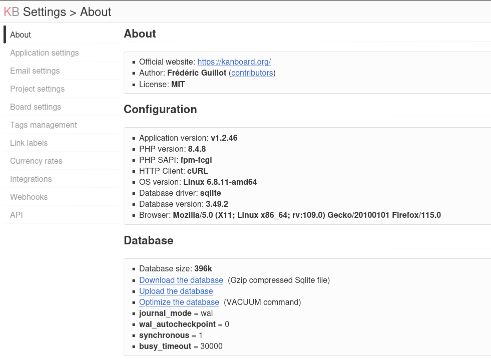The image size is (491, 359).
Task: Navigate to Tags management
Action: point(43,125)
